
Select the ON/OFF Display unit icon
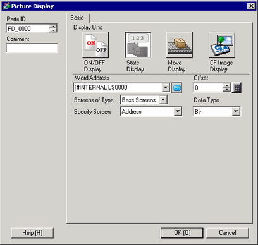pyautogui.click(x=95, y=45)
